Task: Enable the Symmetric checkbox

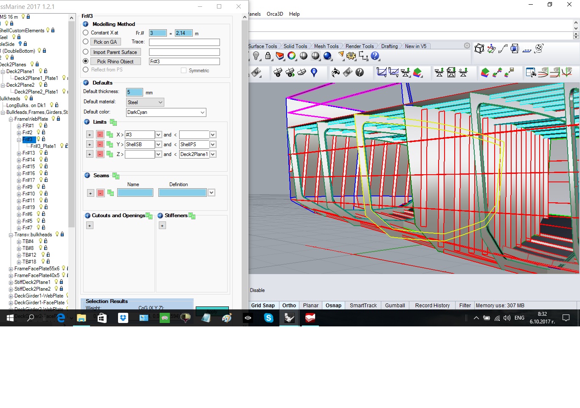Action: (x=184, y=71)
